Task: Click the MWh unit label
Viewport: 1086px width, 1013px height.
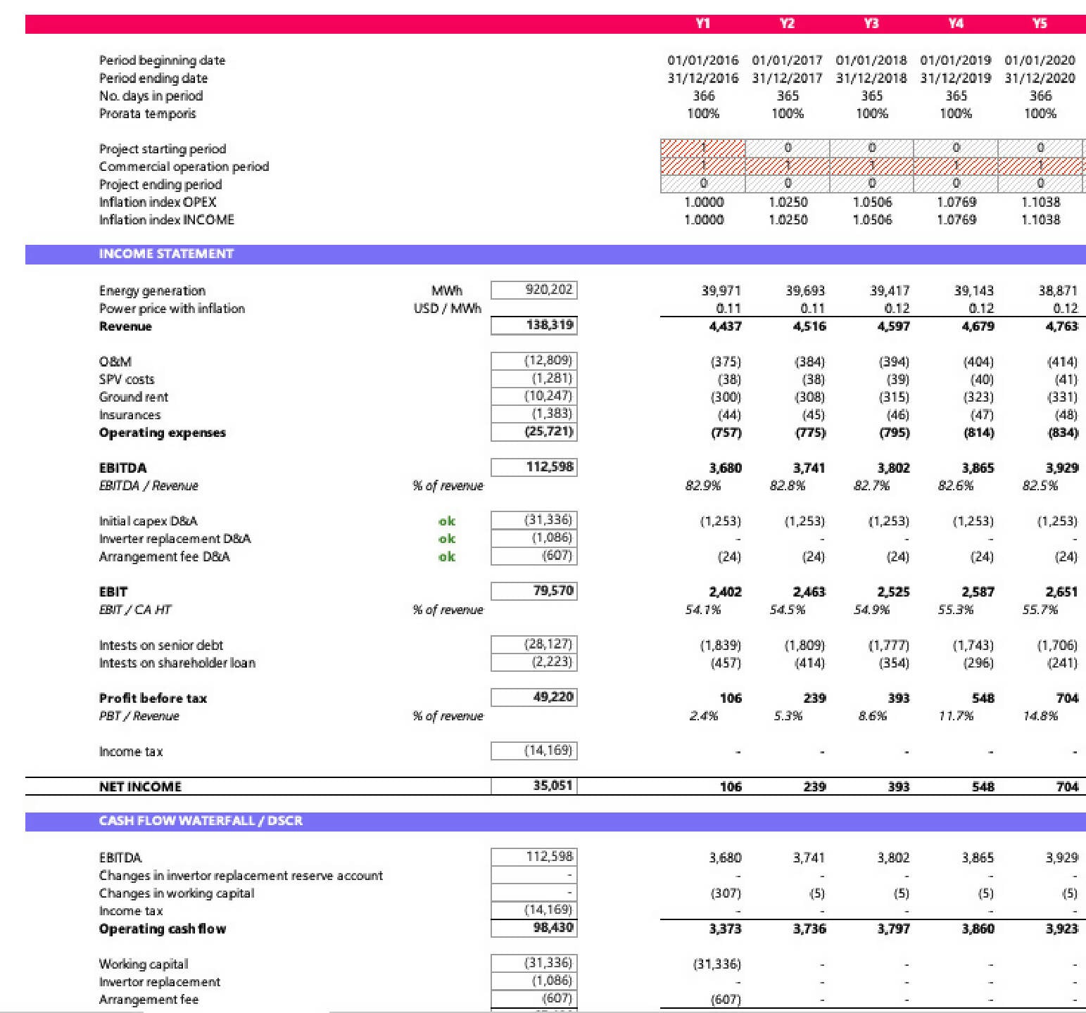Action: [x=446, y=290]
